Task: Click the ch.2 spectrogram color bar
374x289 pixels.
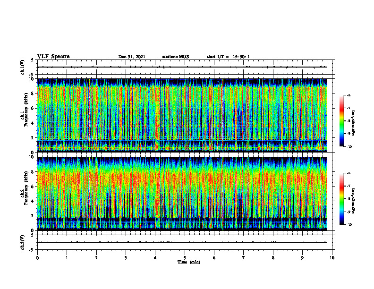Action: pyautogui.click(x=341, y=199)
